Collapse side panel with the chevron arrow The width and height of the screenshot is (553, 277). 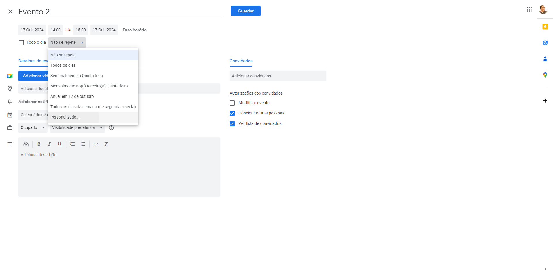tap(545, 269)
